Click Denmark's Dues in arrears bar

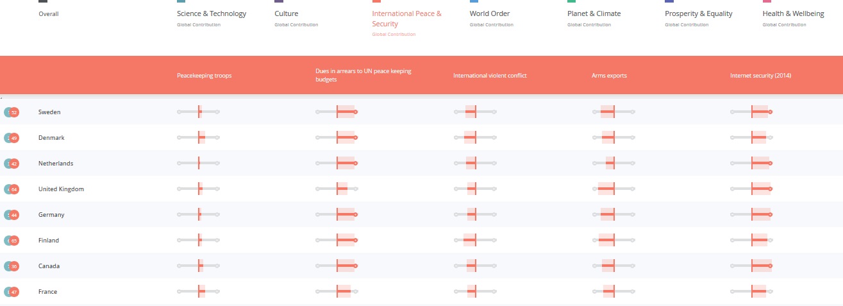pyautogui.click(x=337, y=138)
